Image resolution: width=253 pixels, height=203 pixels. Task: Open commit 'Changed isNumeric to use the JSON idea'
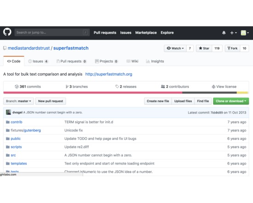click(109, 172)
